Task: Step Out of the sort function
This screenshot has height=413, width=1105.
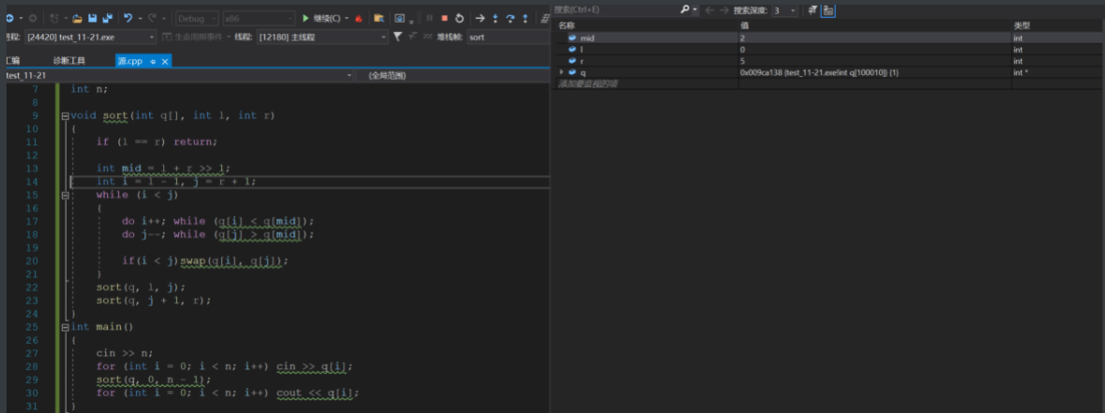Action: (x=526, y=18)
